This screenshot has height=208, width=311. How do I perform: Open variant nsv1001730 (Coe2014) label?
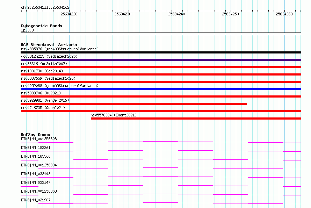42,71
